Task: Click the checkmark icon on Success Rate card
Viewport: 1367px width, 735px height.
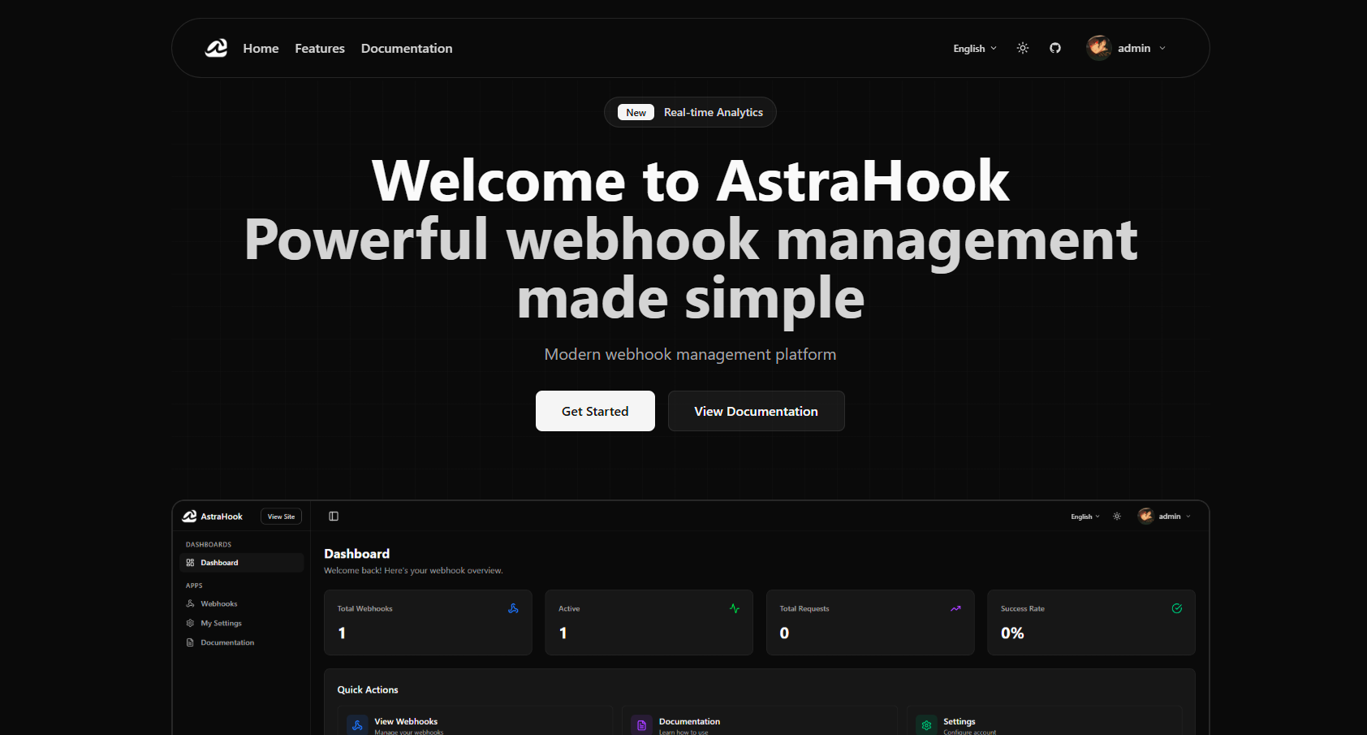Action: click(1177, 607)
